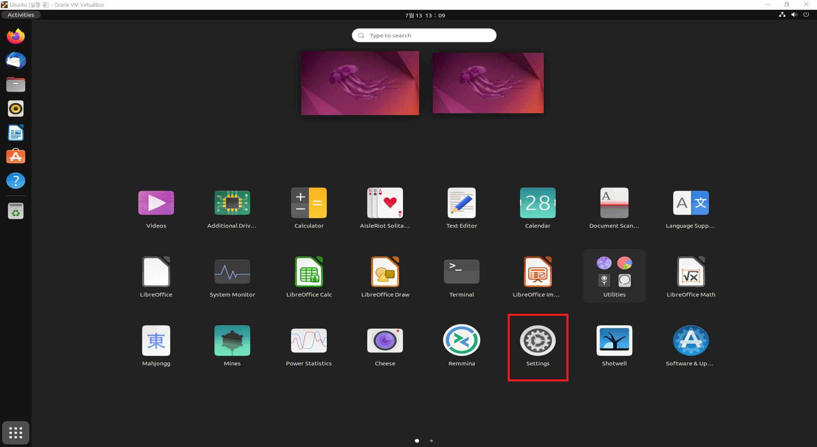Launch Firefox from the dock
Screen dimensions: 817x447
(x=15, y=36)
